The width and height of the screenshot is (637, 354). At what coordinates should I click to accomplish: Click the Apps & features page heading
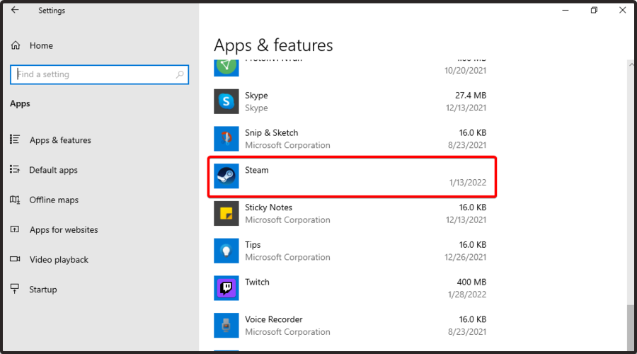(273, 45)
